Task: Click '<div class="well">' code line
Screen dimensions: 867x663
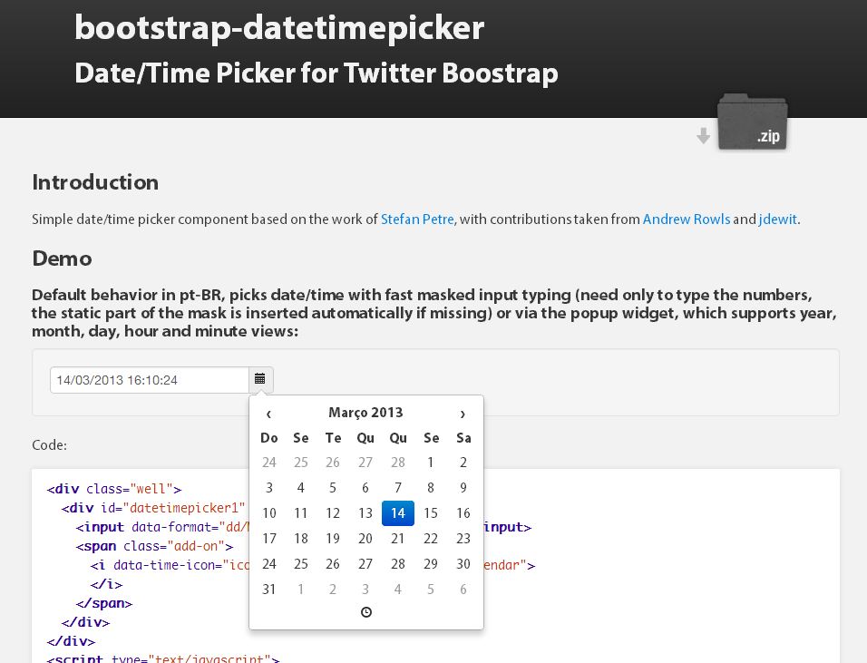Action: click(114, 489)
